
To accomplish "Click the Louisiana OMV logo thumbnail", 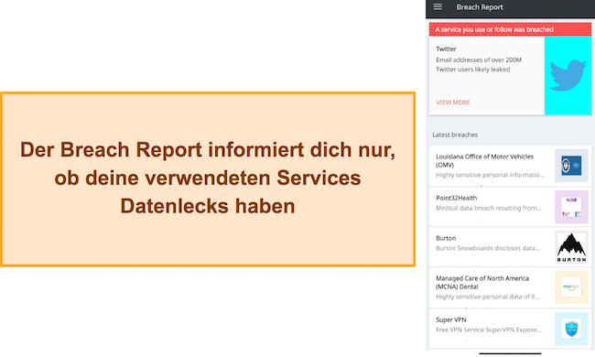I will coord(571,166).
